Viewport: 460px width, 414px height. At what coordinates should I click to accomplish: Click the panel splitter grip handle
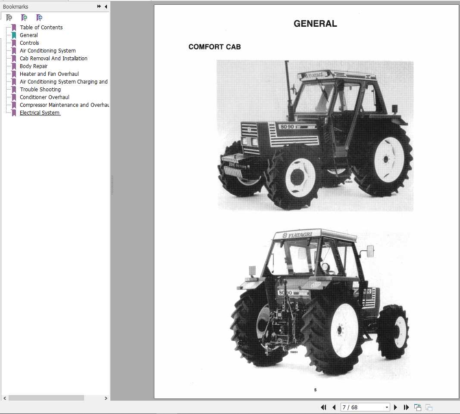coord(112,185)
